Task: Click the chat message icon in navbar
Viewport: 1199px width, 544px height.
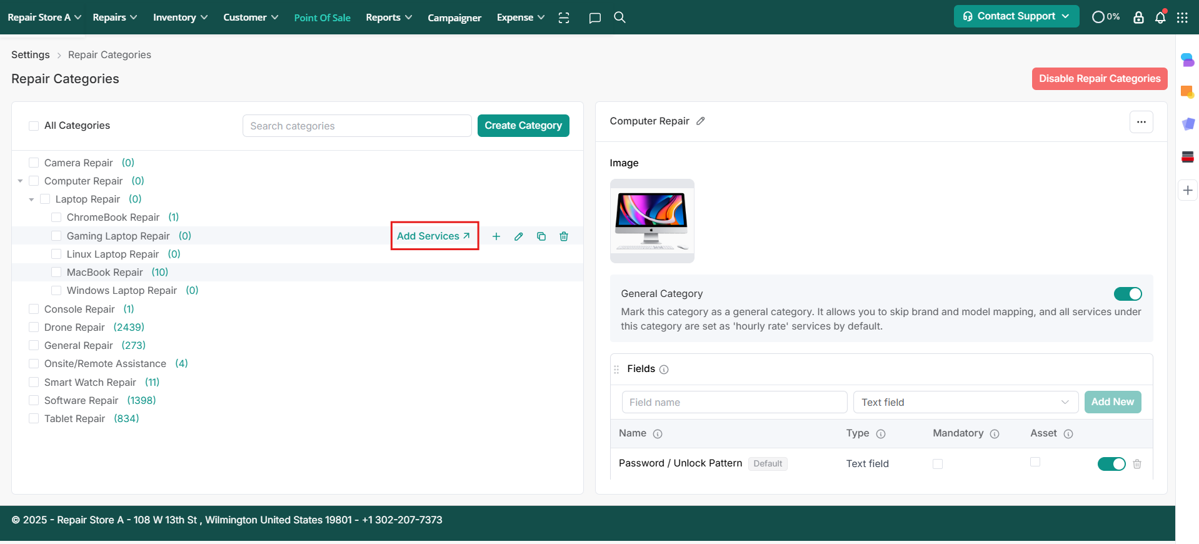Action: (594, 18)
